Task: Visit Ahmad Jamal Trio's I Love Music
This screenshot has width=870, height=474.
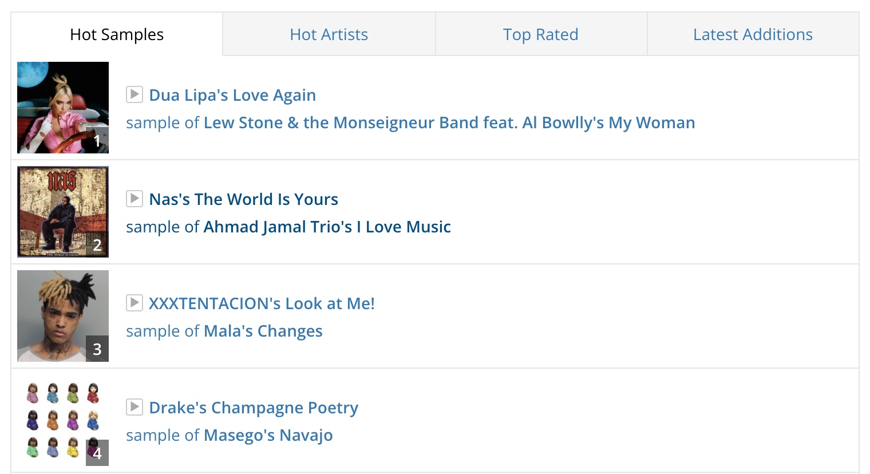Action: (x=327, y=227)
